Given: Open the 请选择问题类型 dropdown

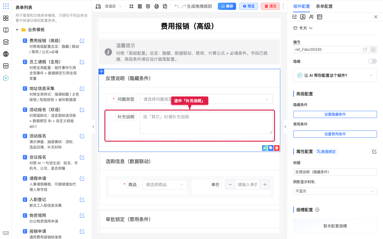Looking at the screenshot, I should point(206,99).
